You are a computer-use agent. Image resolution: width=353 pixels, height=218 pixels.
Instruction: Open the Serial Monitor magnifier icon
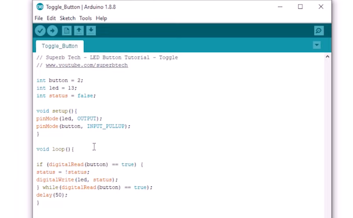point(319,31)
